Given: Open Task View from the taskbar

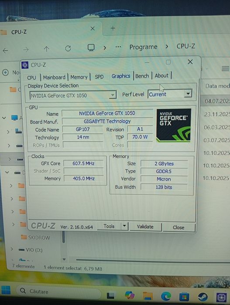Looking at the screenshot, I should tap(111, 295).
